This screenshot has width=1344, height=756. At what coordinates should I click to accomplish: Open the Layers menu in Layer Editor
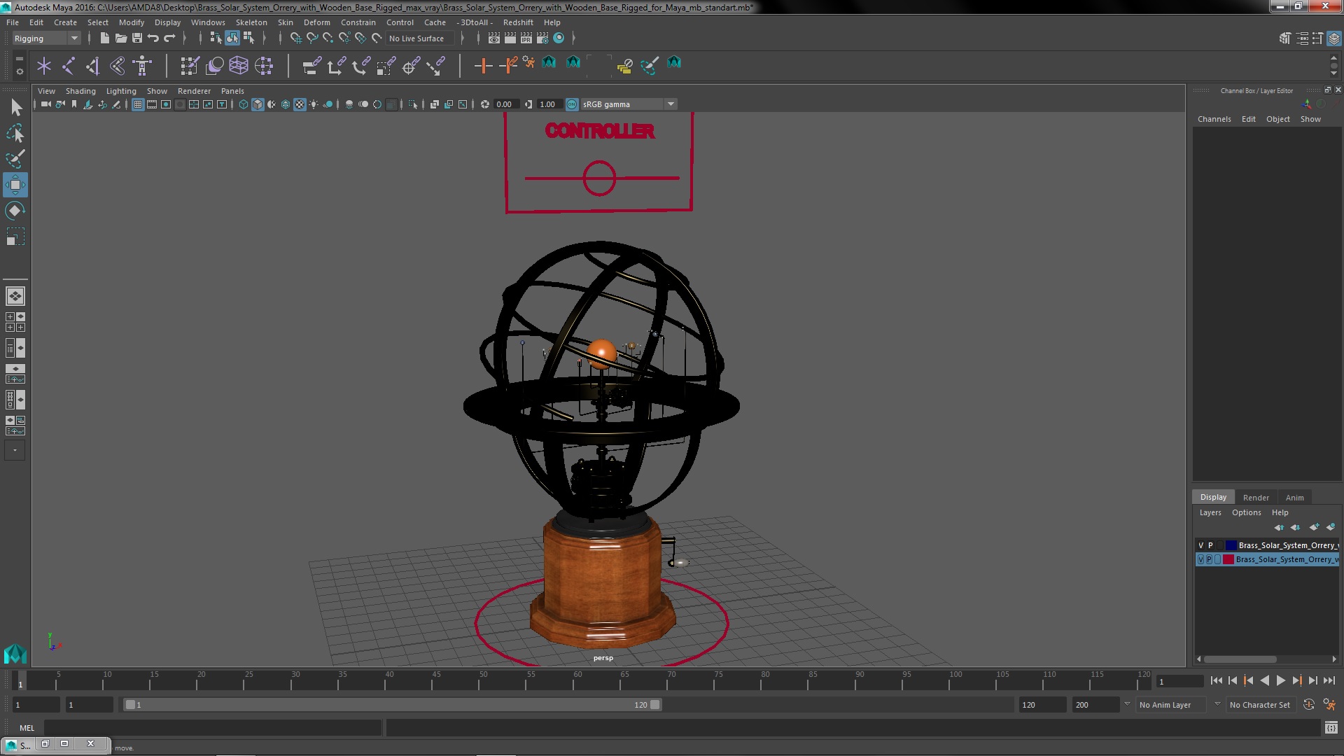pos(1210,512)
